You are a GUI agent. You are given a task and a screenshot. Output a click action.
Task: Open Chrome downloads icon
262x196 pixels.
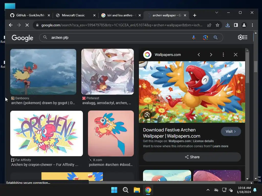click(227, 25)
